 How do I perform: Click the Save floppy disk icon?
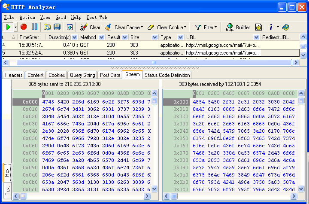[x=57, y=27]
